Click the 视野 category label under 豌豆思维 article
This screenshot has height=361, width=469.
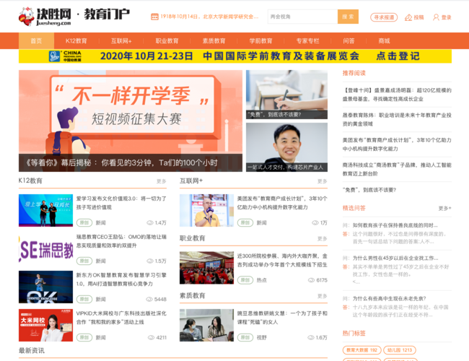262,338
